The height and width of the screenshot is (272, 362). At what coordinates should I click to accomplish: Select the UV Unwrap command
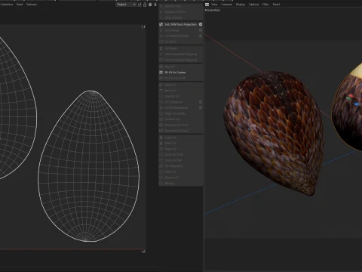click(x=179, y=30)
